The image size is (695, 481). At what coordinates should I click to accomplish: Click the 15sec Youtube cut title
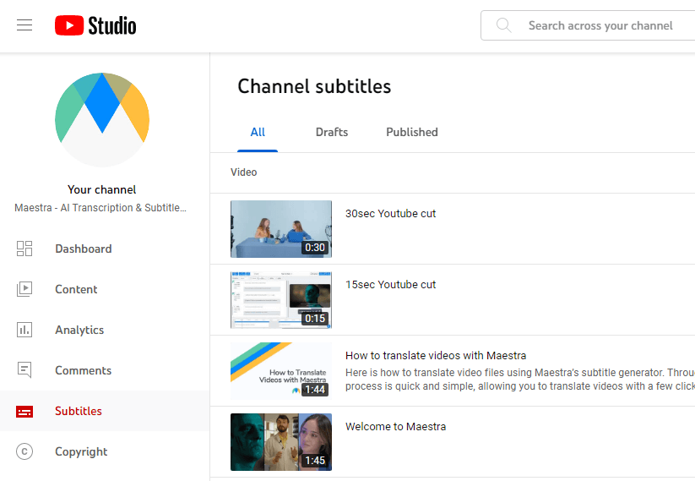point(390,284)
